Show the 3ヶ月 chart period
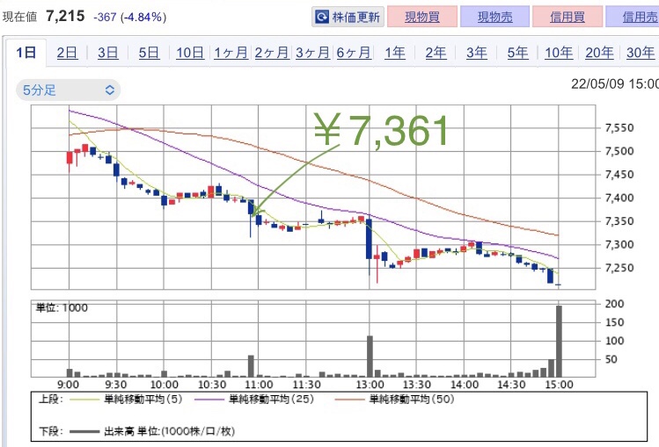The image size is (659, 447). pos(312,53)
